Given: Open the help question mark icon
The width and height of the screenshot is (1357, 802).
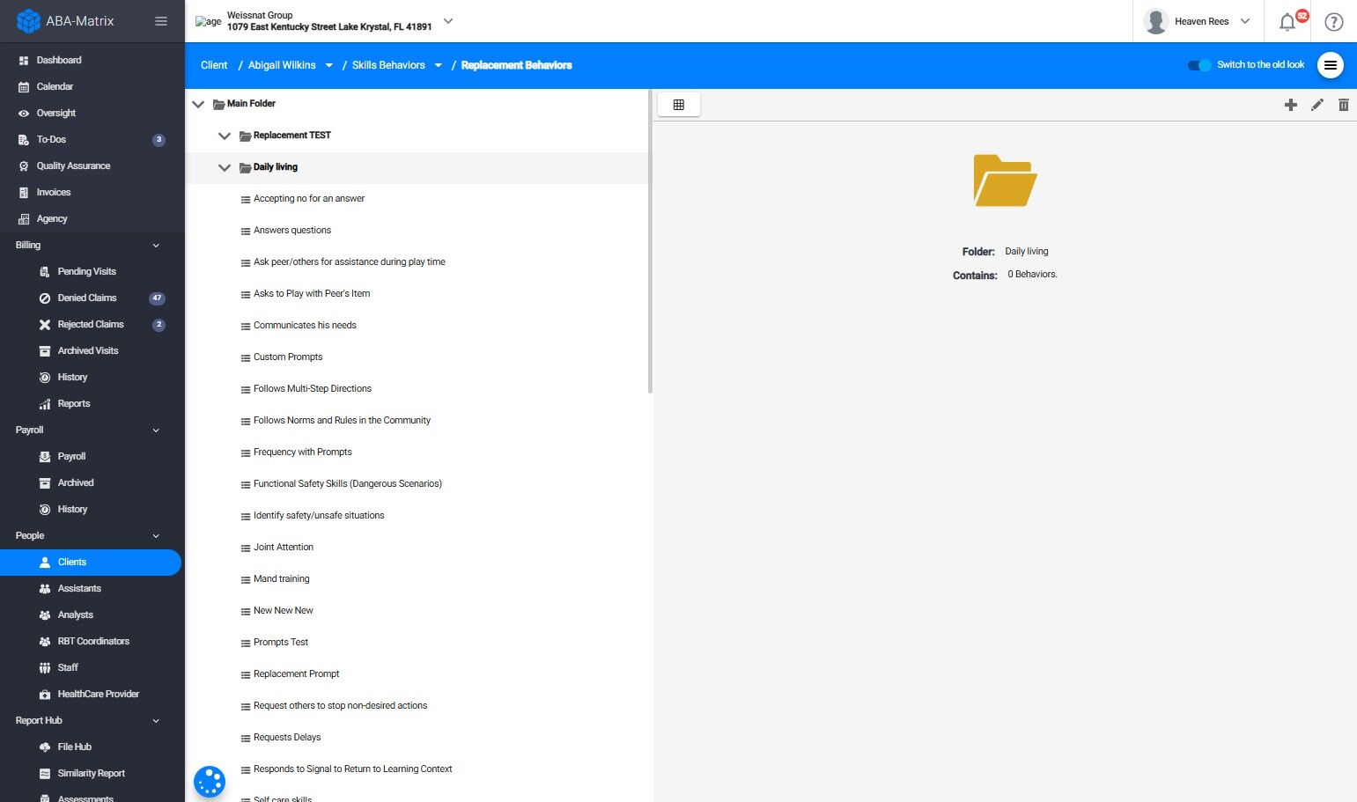Looking at the screenshot, I should [1334, 22].
